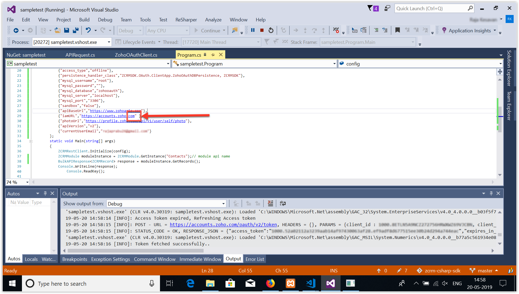Click the Output horizontal scrollbar thumb
519x294 pixels.
pos(135,251)
